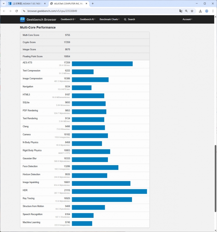
Task: Open new tab with plus button
Action: 93,4
